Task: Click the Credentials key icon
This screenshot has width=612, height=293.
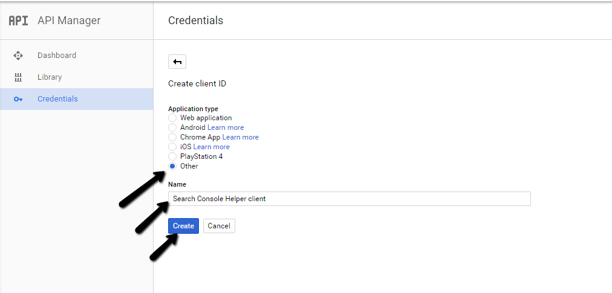Action: click(18, 99)
